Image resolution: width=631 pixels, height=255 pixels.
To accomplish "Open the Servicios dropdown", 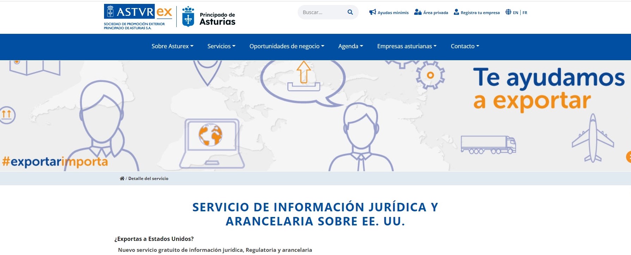I will [221, 46].
